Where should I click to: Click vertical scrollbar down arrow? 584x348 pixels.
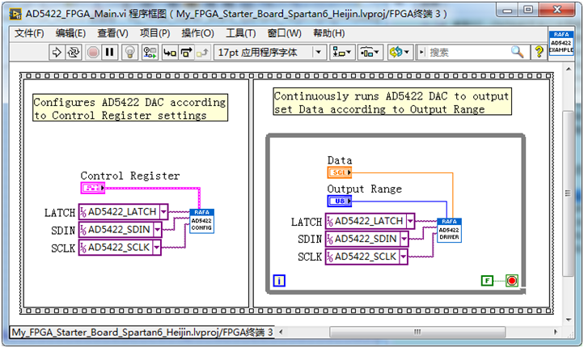pos(569,320)
